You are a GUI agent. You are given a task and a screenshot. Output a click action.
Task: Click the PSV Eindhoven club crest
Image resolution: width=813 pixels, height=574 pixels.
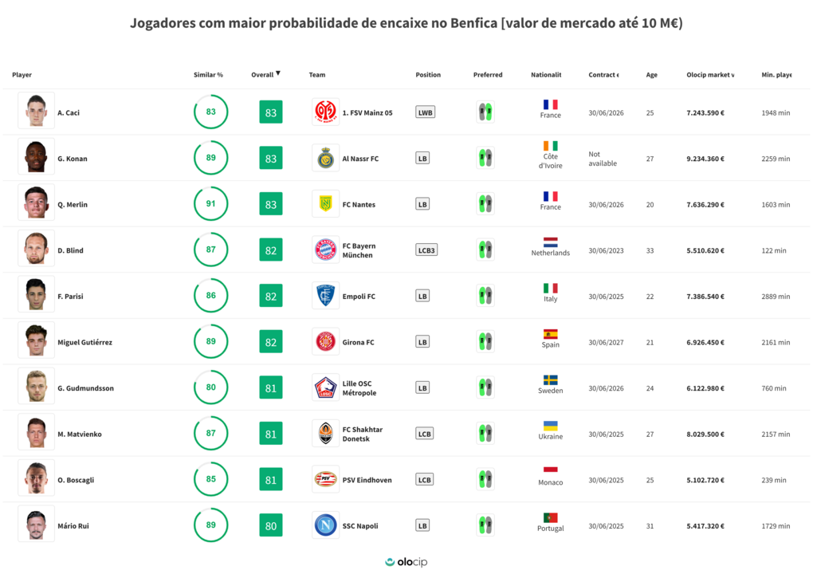(326, 480)
